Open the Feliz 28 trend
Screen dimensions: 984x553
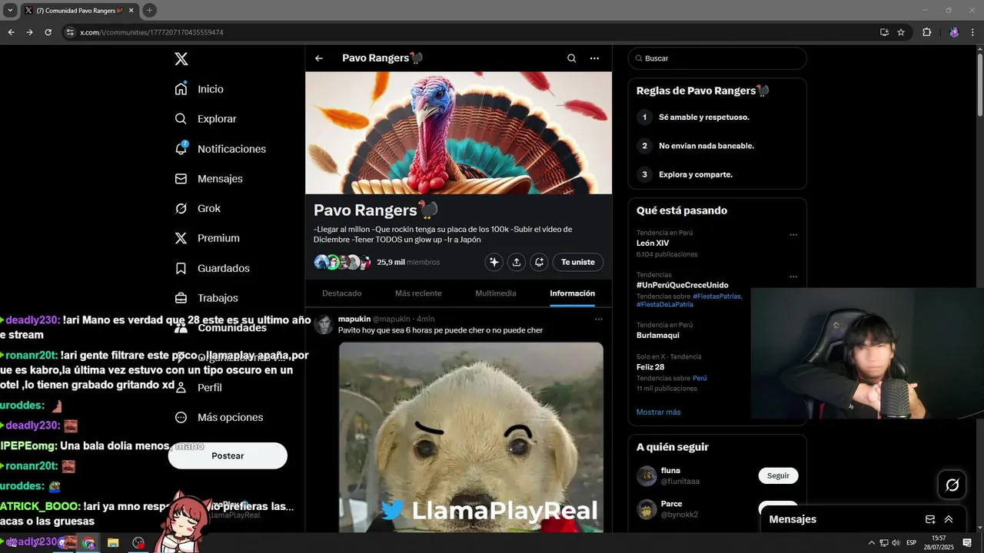650,367
